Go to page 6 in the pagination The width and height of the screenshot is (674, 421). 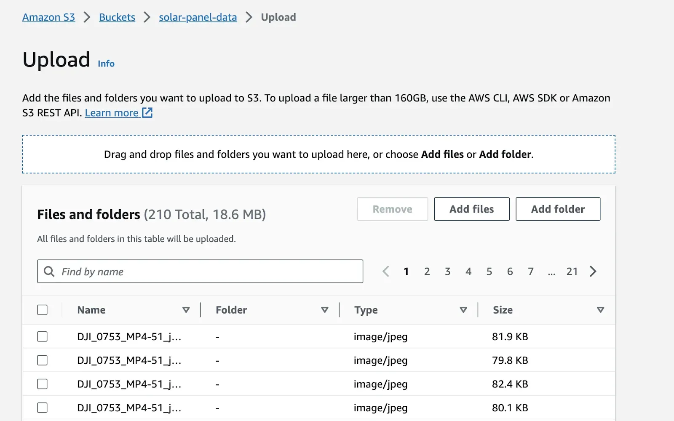coord(510,272)
